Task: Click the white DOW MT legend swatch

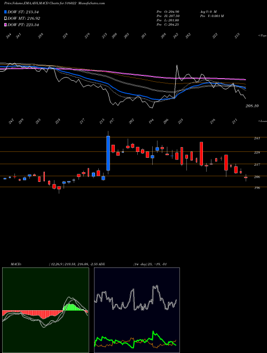Action: click(5, 18)
